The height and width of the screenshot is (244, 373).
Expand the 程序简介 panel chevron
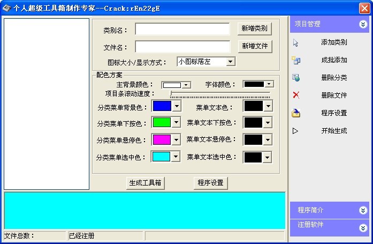tap(363, 210)
